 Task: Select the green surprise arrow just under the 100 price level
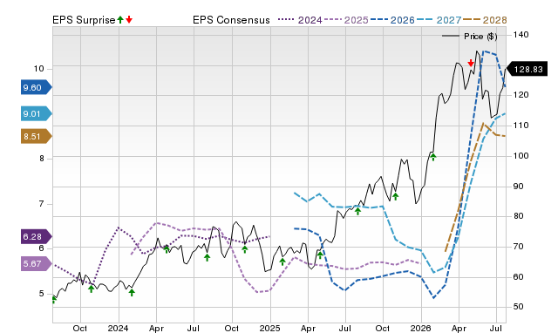[433, 157]
